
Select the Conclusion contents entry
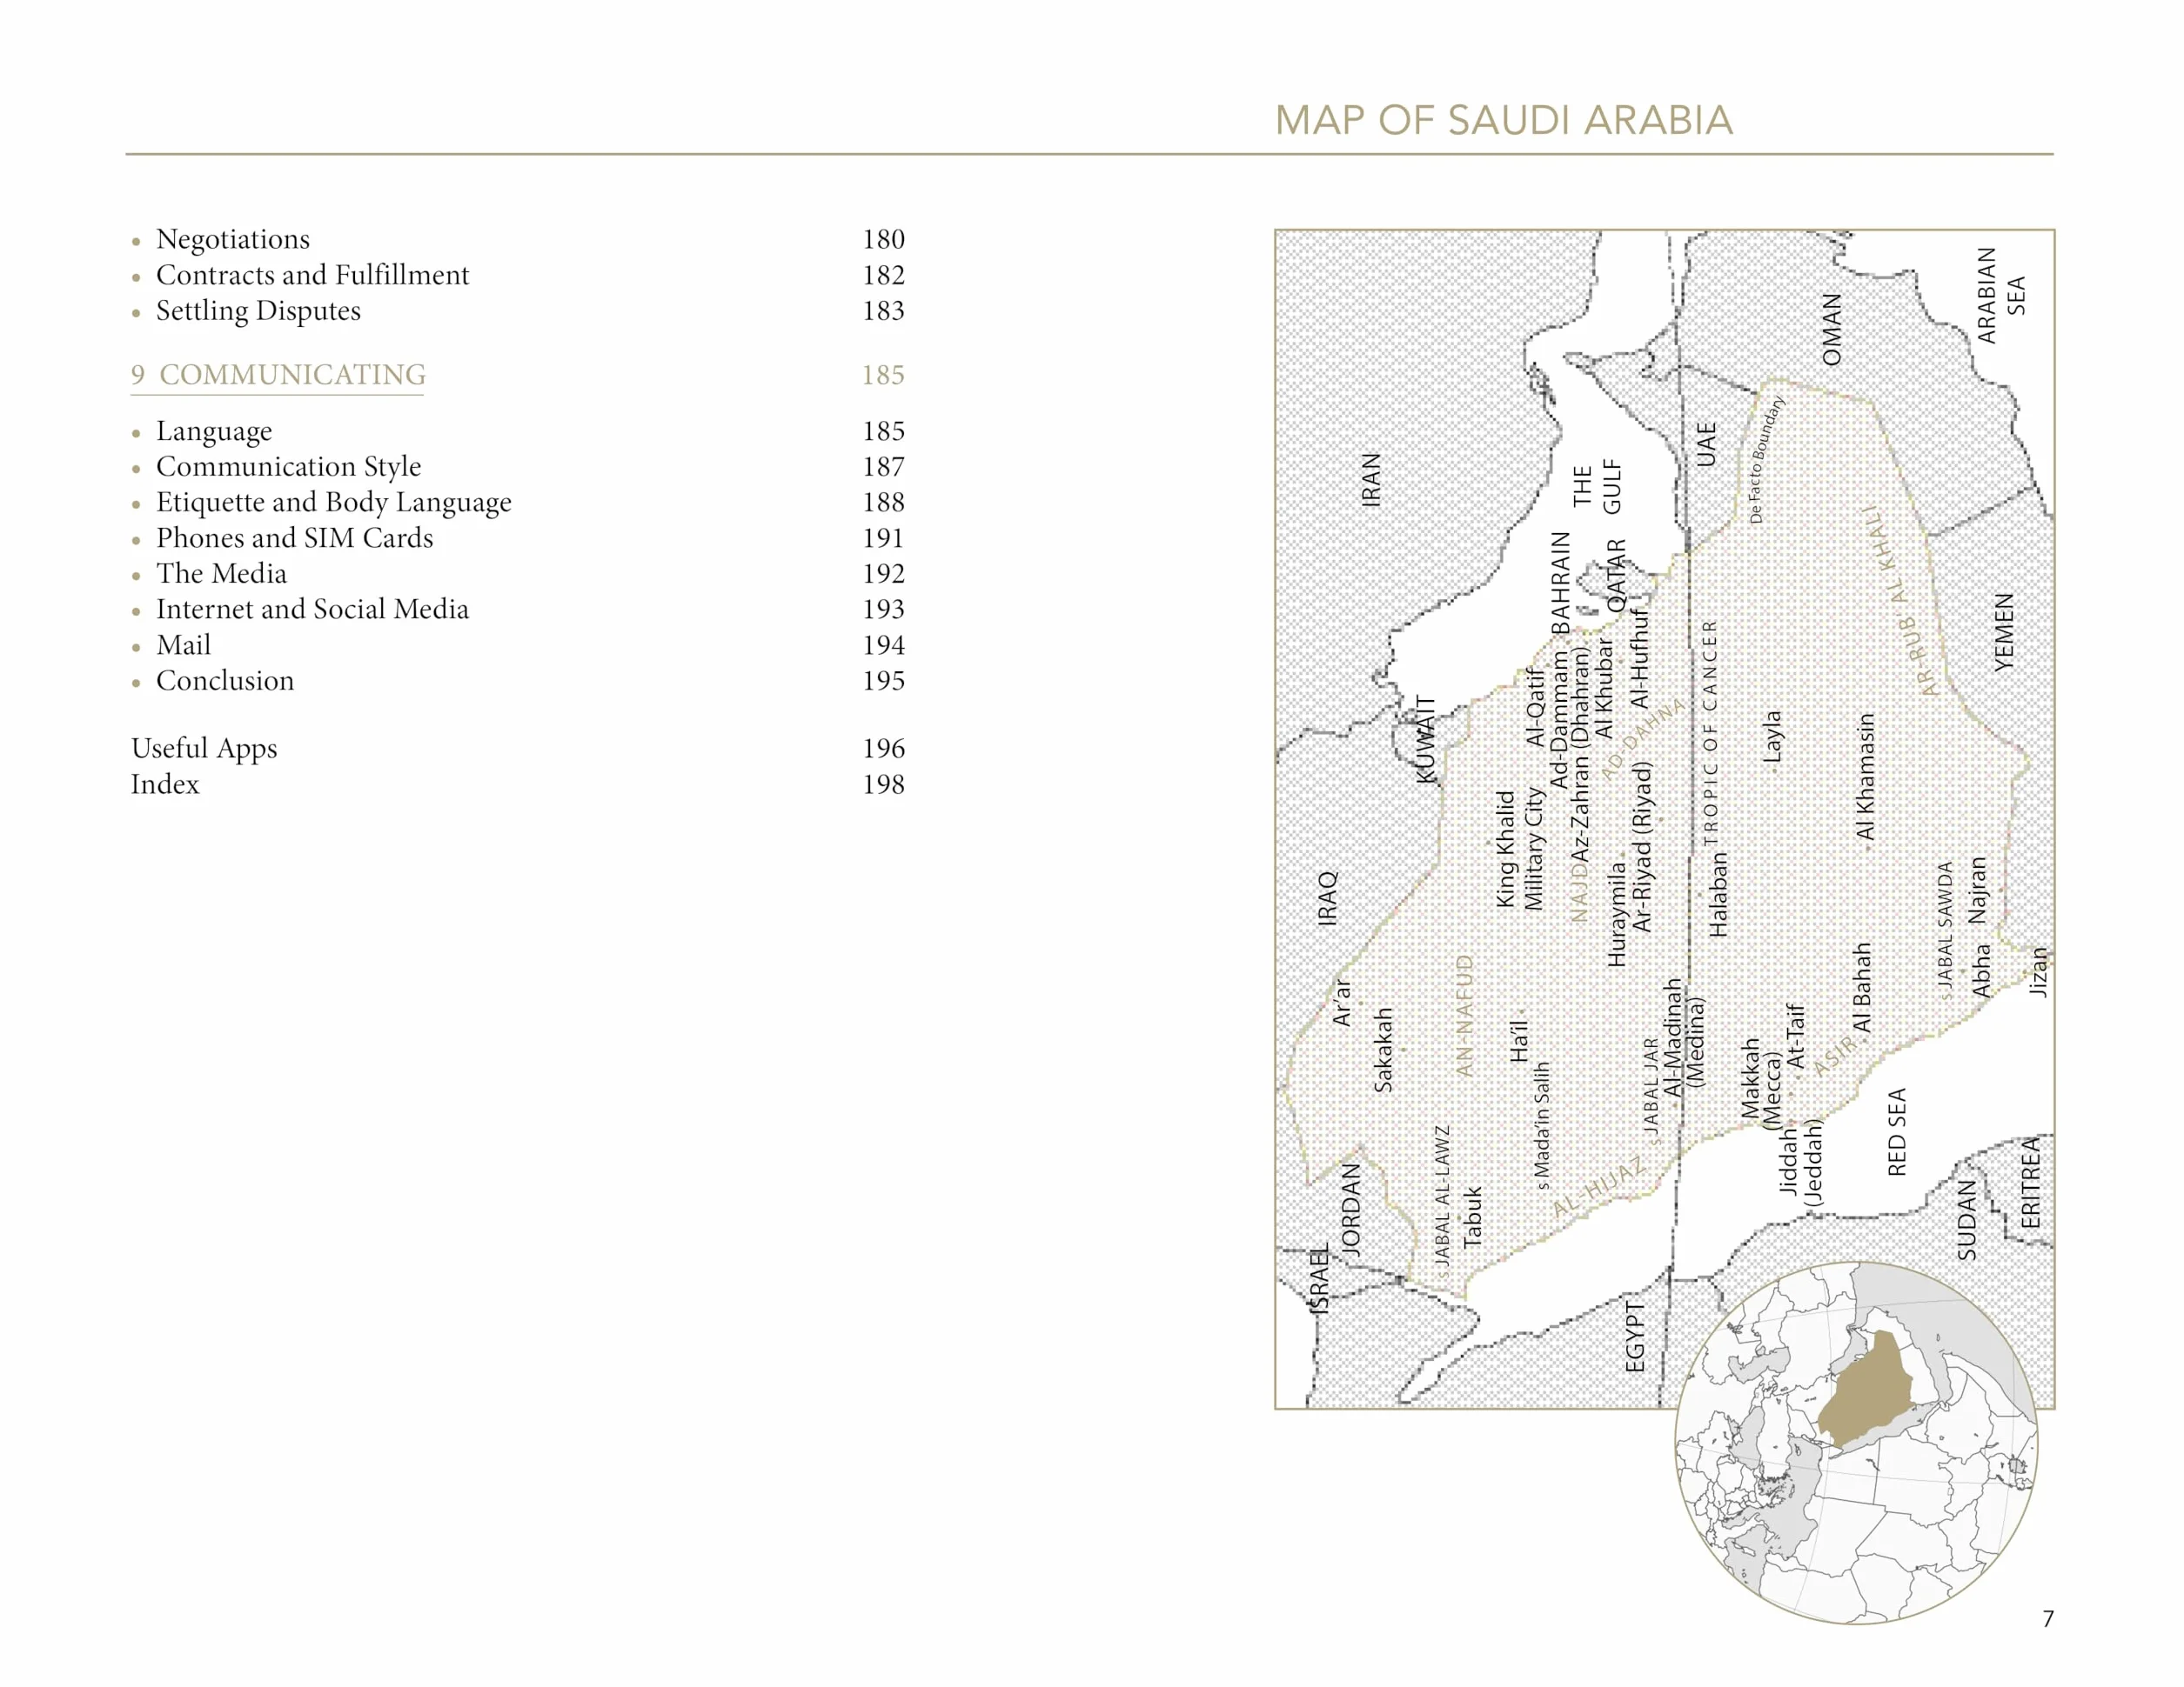(225, 681)
